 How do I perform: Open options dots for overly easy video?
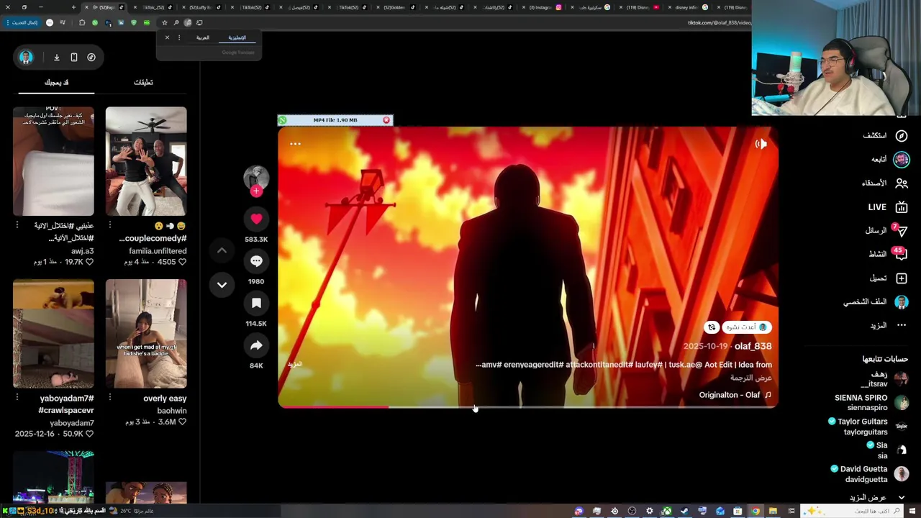pos(110,397)
